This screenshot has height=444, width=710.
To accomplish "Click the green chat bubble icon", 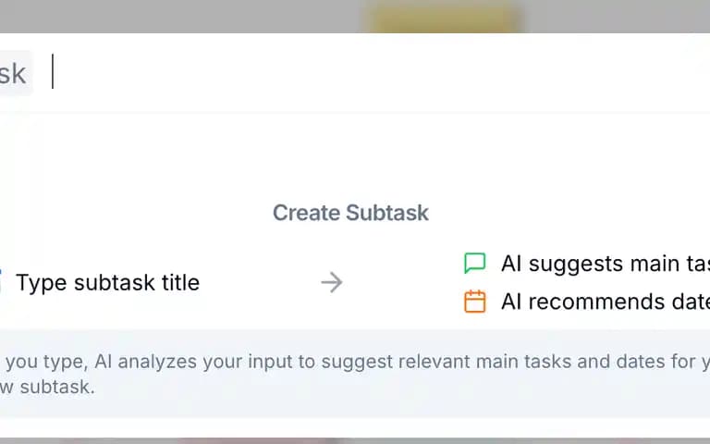I will click(475, 264).
